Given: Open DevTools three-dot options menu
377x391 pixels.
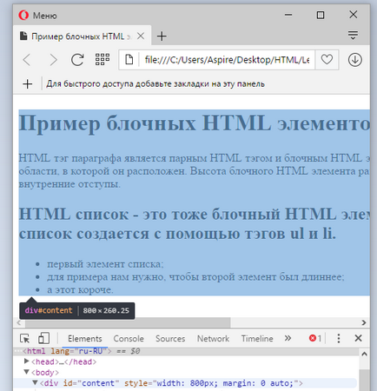Looking at the screenshot, I should point(339,338).
